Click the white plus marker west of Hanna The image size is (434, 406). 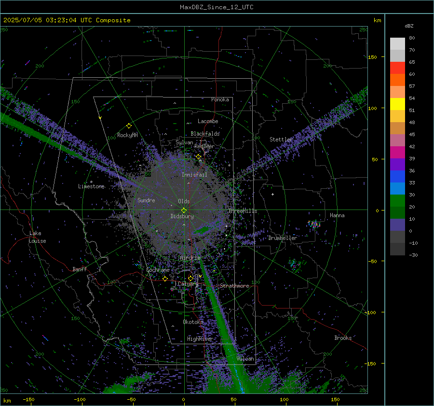pyautogui.click(x=272, y=194)
